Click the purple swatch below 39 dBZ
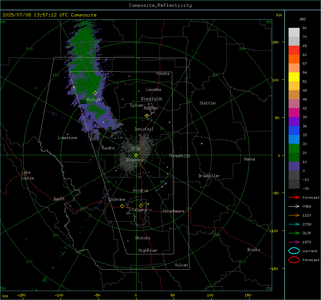 [294, 121]
